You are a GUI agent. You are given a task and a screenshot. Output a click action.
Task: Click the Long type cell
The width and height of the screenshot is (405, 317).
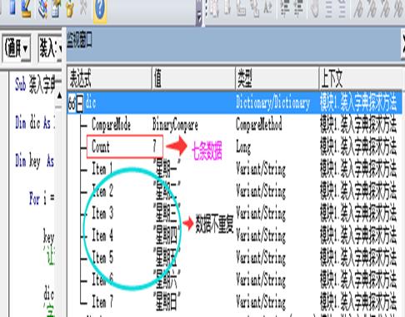tap(243, 147)
